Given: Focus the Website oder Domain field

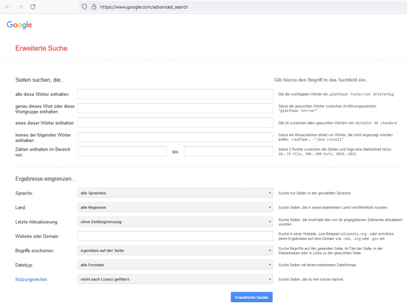Looking at the screenshot, I should (175, 236).
